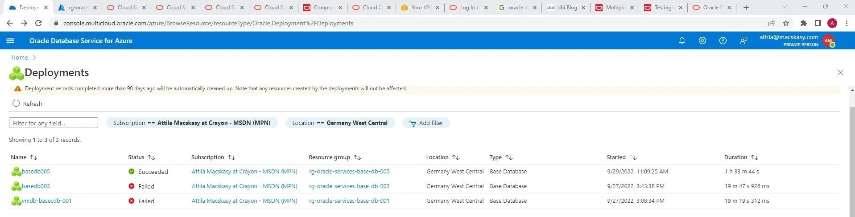Open the notifications bell
Image resolution: width=855 pixels, height=217 pixels.
point(682,40)
